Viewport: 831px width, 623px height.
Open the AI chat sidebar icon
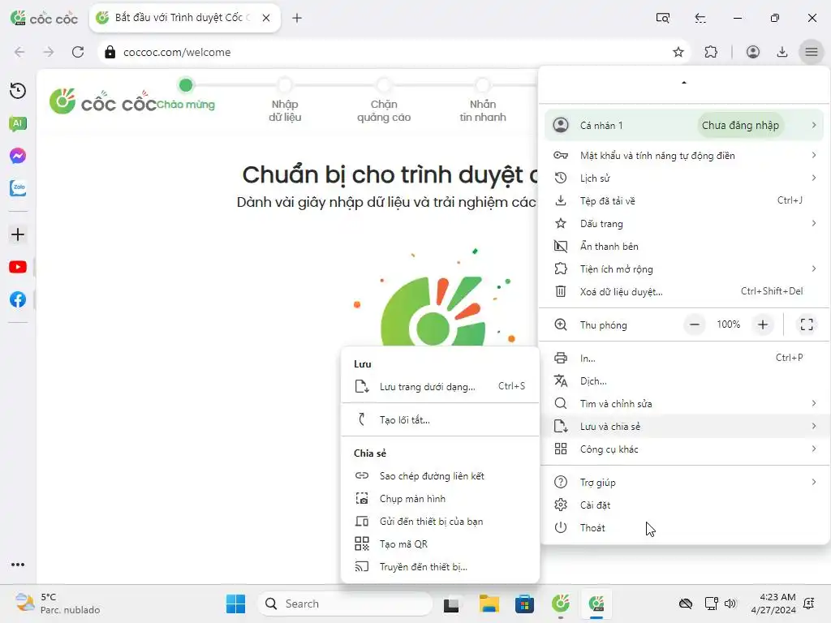(x=18, y=124)
